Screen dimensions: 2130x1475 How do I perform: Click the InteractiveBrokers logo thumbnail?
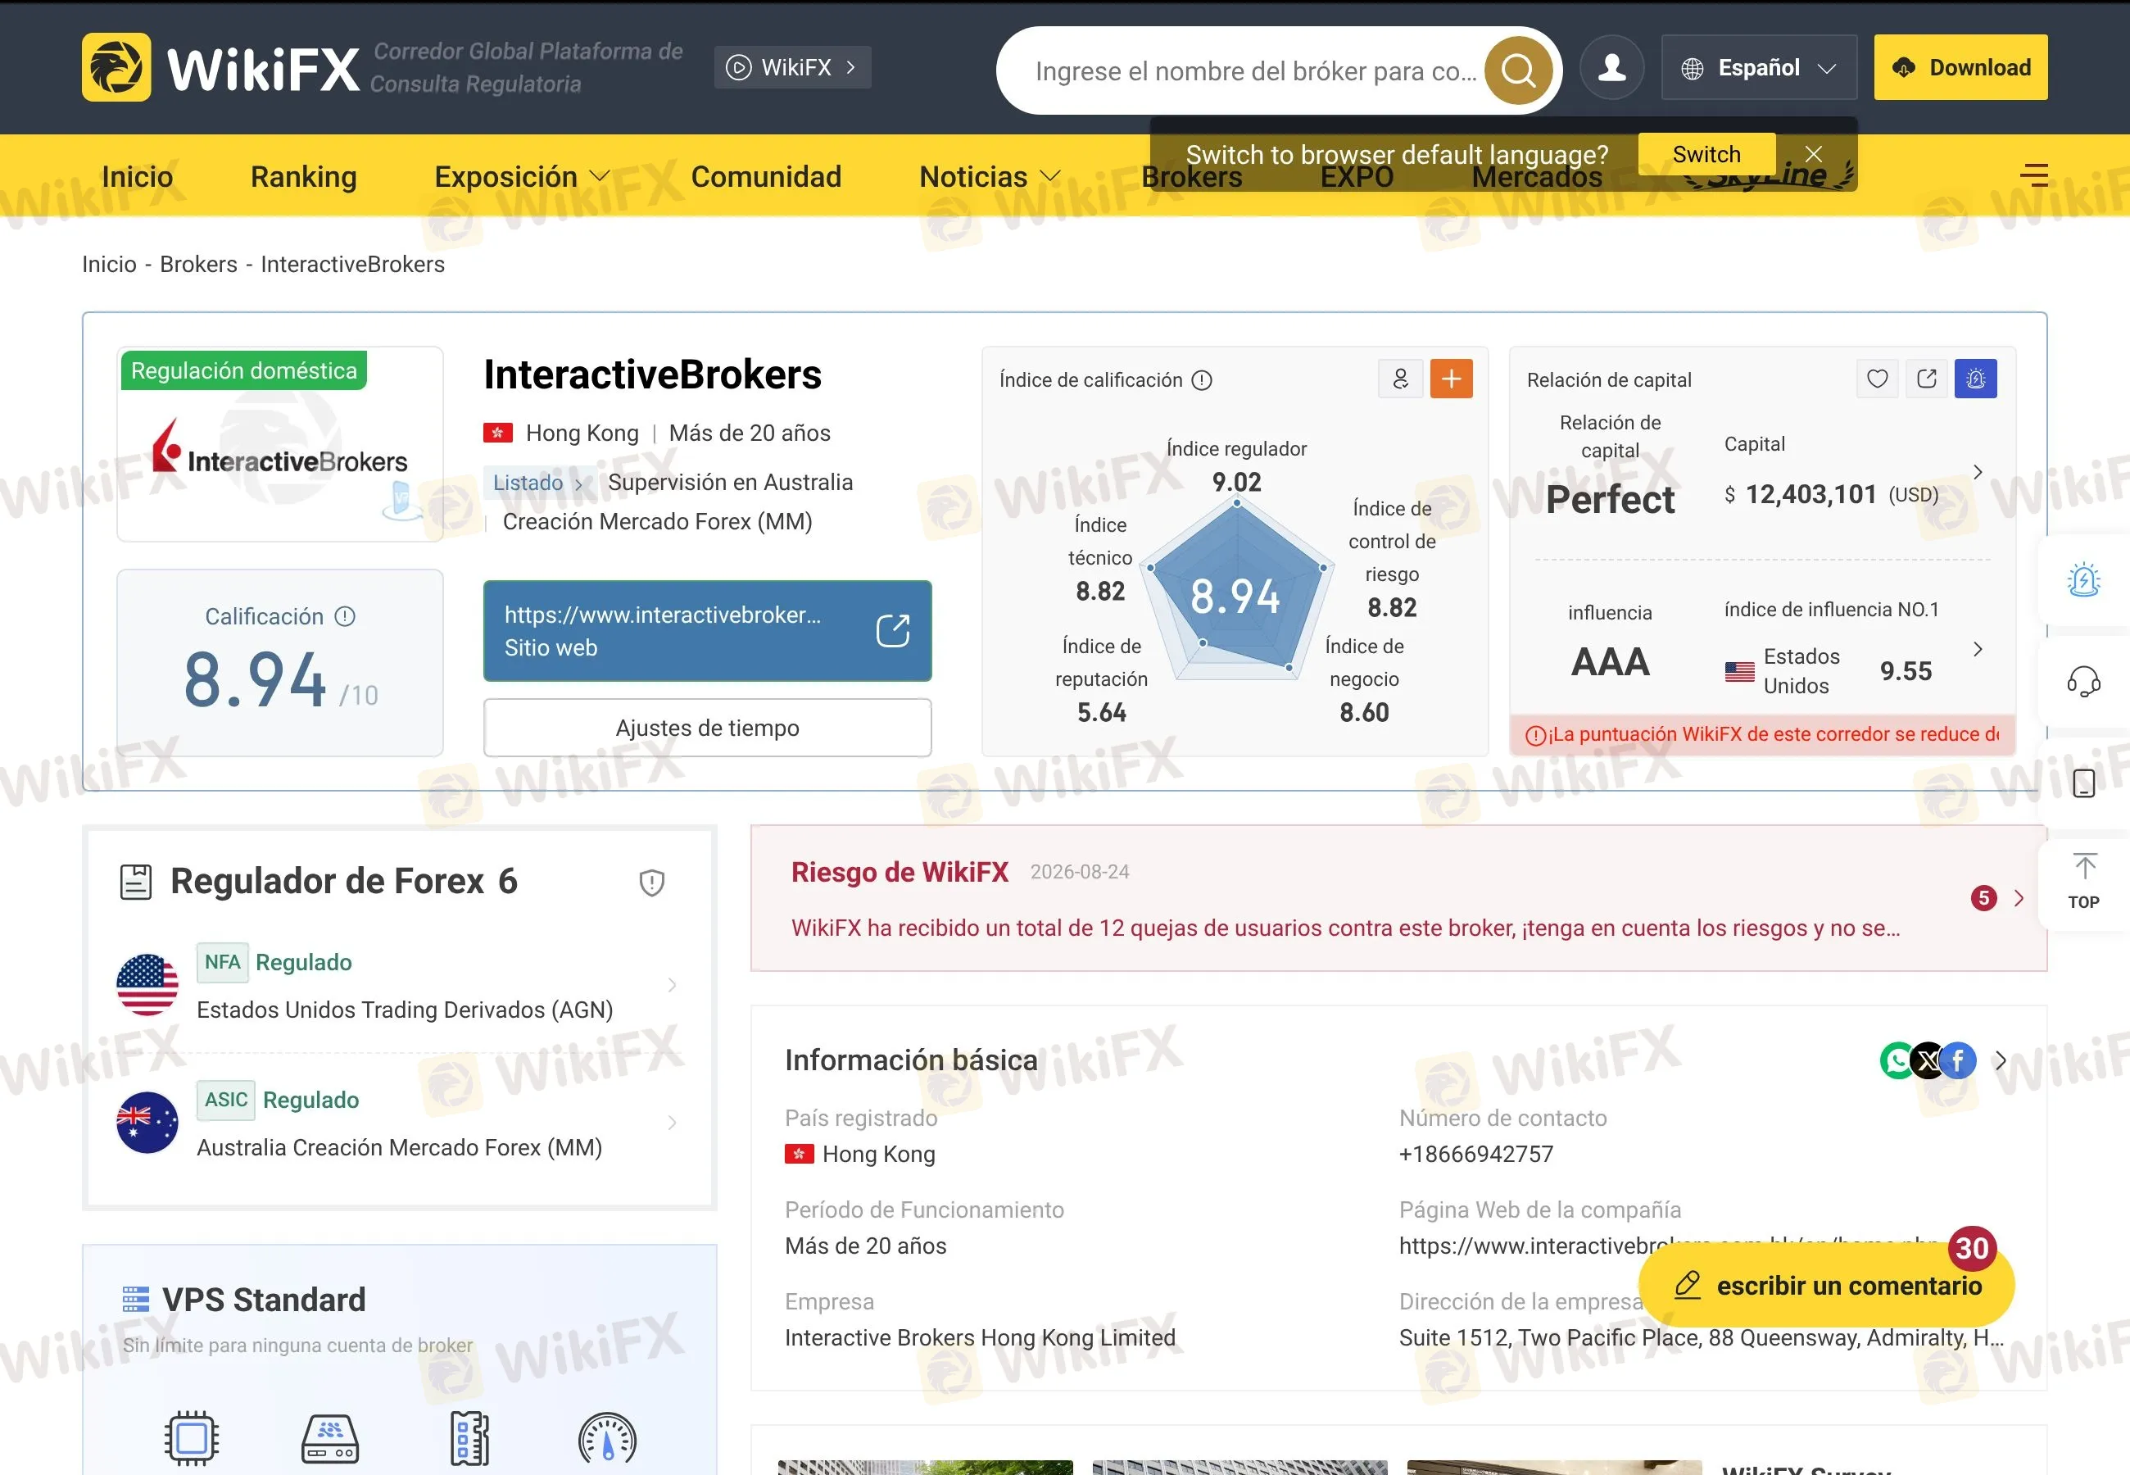[x=280, y=444]
